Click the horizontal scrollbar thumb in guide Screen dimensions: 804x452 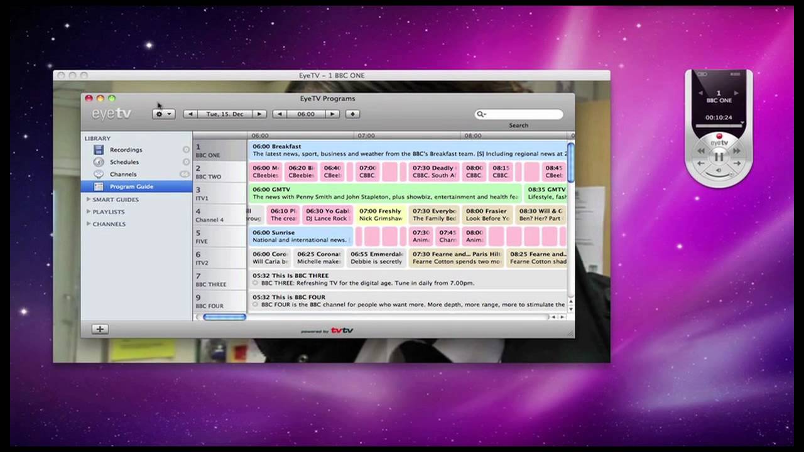coord(224,317)
